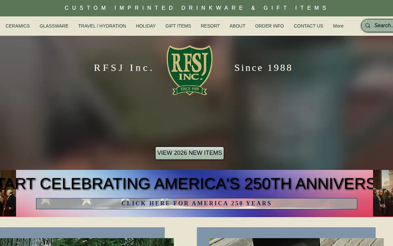The image size is (393, 246).
Task: Open the founding fathers painting at left
Action: click(8, 193)
